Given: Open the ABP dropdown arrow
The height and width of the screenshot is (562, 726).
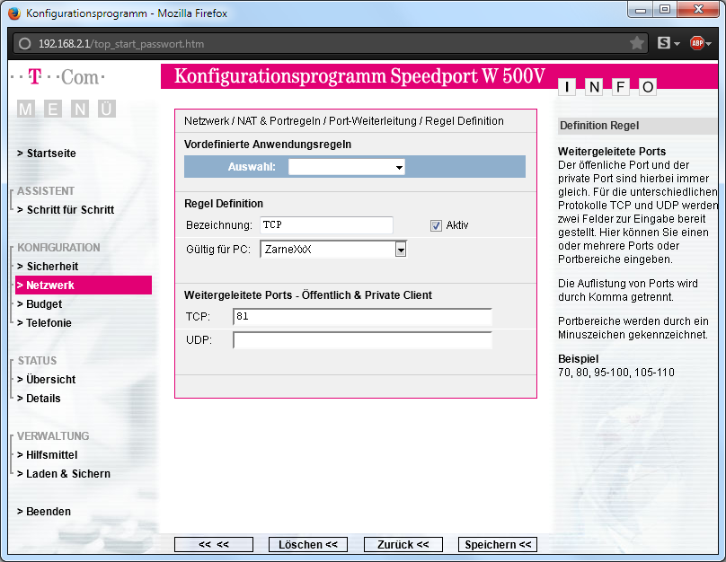Looking at the screenshot, I should coord(708,44).
